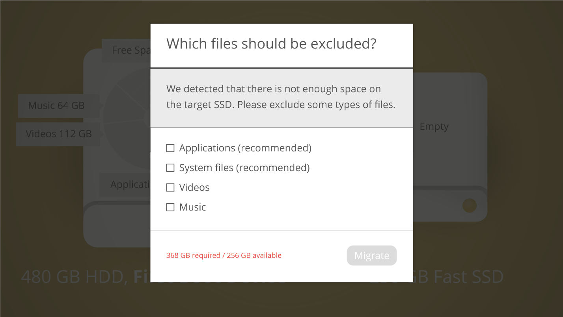Viewport: 563px width, 317px height.
Task: Click the Applications tag on the HDD
Action: coord(125,185)
